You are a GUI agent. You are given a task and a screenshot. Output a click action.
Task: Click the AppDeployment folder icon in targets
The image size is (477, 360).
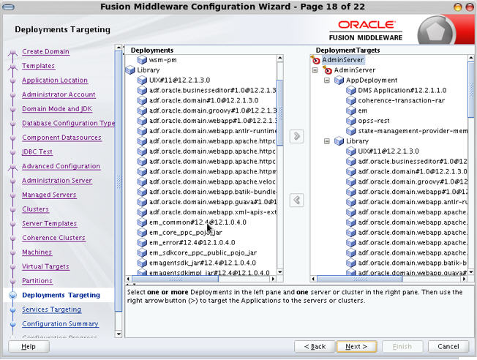[x=339, y=80]
